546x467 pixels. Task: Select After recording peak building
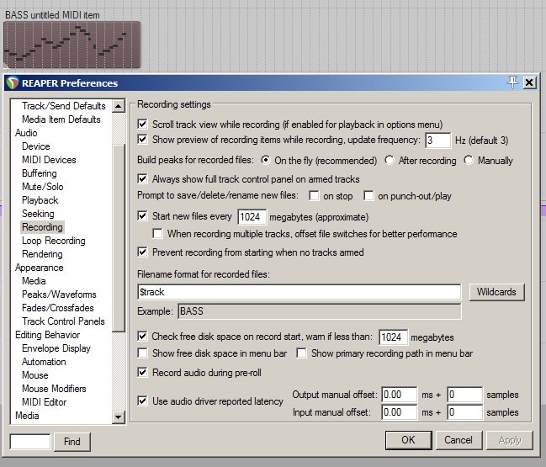click(x=390, y=160)
